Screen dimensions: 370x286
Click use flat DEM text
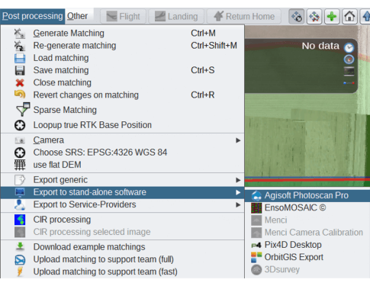coord(57,165)
